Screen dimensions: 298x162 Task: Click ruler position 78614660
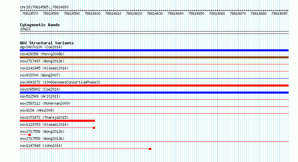[x=217, y=13]
